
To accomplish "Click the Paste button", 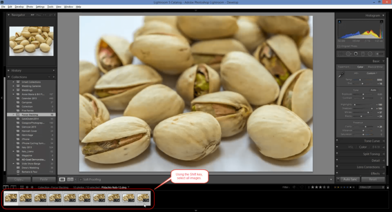I will coord(44,179).
